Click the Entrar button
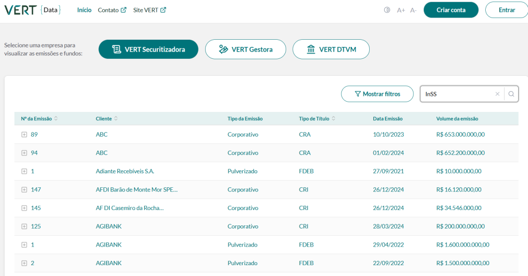Screen dimensions: 528x276 [506, 10]
